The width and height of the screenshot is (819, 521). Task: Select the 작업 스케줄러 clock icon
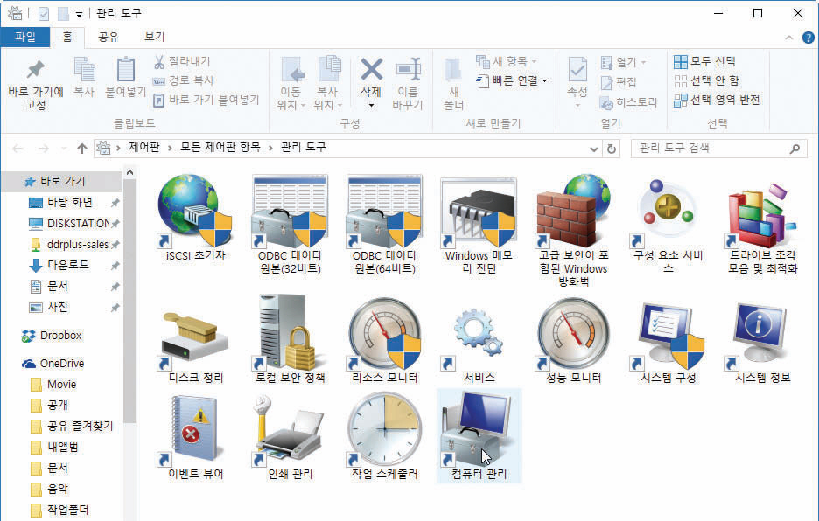tap(384, 436)
